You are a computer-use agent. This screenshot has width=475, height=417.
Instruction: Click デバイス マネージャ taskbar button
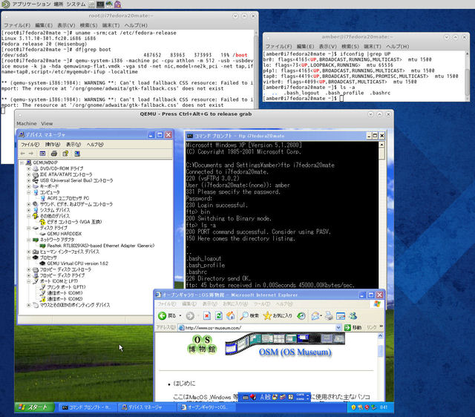point(146,407)
